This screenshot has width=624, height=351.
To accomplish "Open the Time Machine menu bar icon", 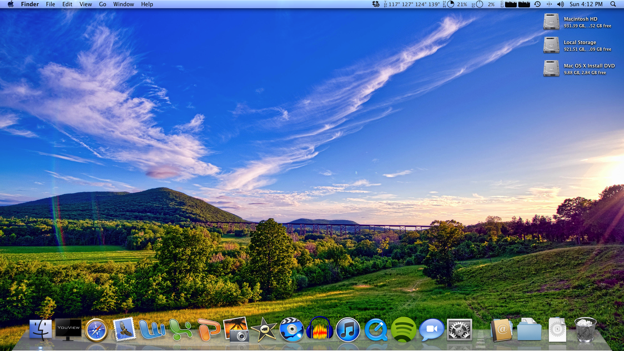I will pyautogui.click(x=537, y=4).
